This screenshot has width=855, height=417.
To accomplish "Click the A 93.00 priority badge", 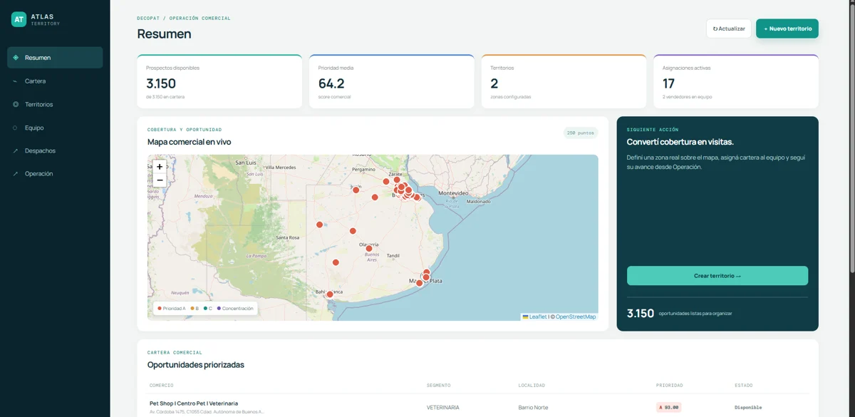I will pos(669,408).
